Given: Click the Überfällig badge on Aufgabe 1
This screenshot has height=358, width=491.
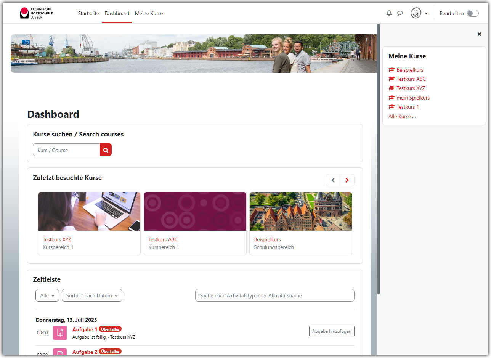Looking at the screenshot, I should [x=110, y=329].
